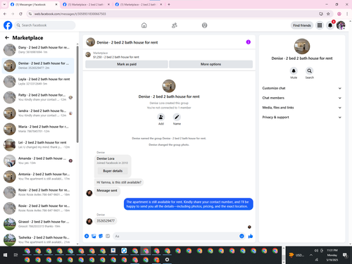Reload the browser page
This screenshot has height=264, width=352.
(20, 14)
